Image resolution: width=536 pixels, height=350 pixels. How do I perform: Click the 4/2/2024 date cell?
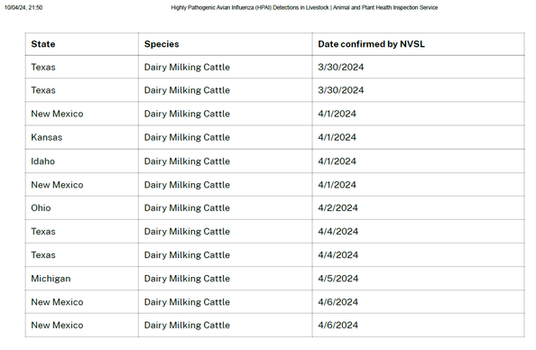[x=418, y=207]
